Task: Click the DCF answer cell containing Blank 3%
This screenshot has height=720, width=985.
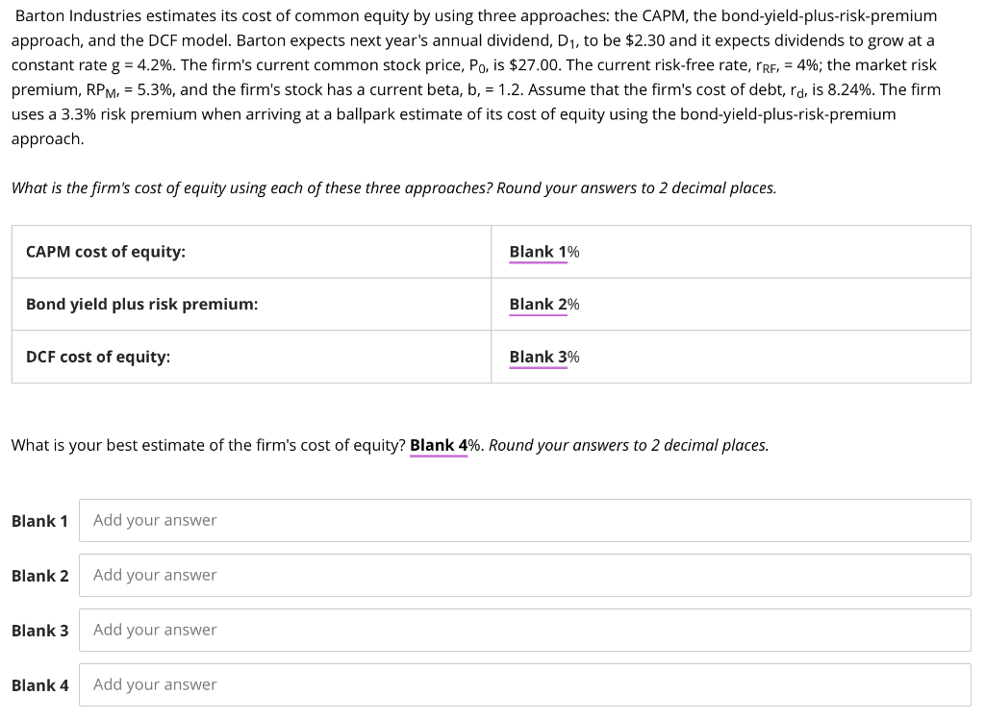Action: (x=731, y=356)
